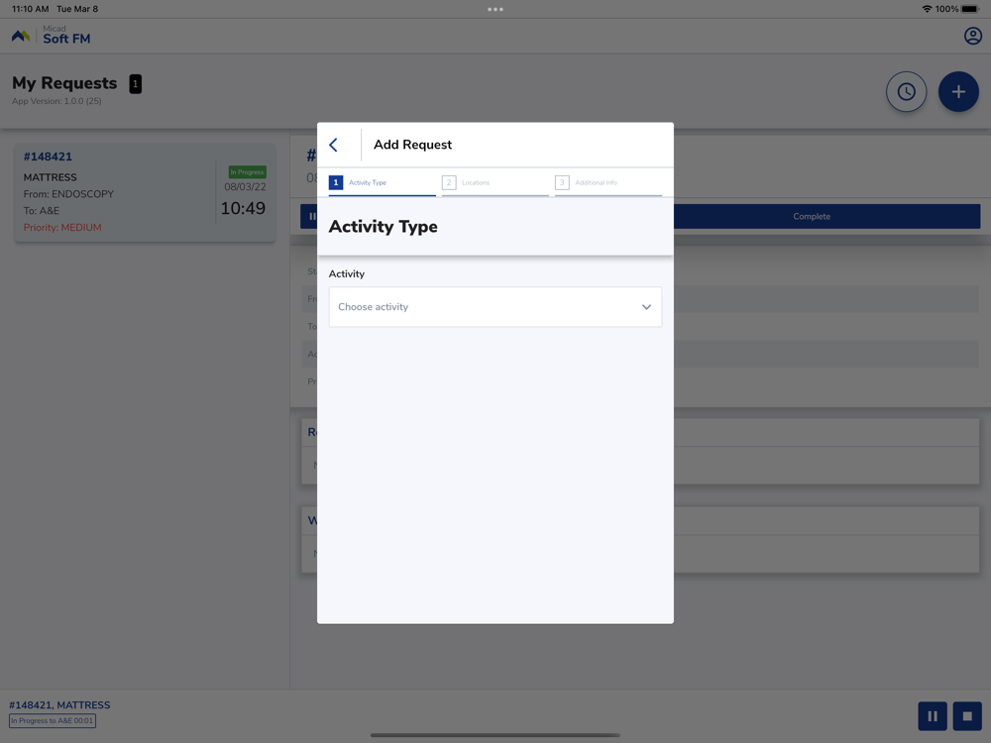Image resolution: width=991 pixels, height=743 pixels.
Task: Open the Choose activity dropdown
Action: click(x=495, y=307)
